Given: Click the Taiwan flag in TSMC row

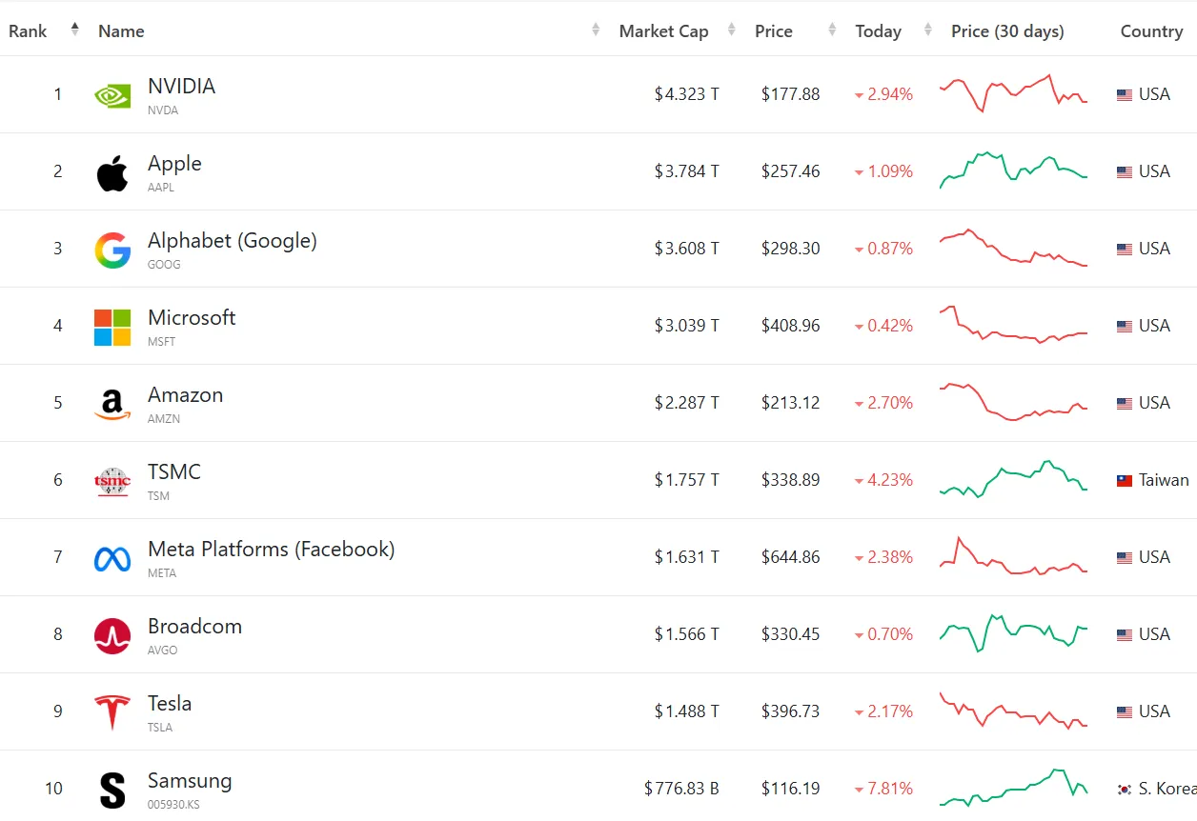Looking at the screenshot, I should tap(1125, 480).
